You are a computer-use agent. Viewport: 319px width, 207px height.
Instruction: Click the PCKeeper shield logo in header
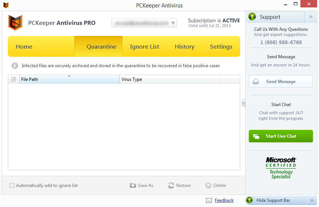pyautogui.click(x=15, y=22)
